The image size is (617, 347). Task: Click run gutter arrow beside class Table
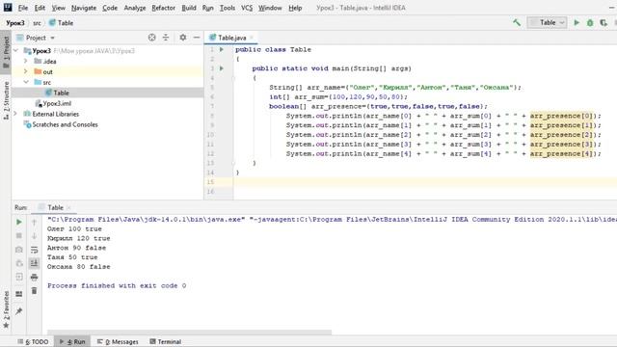[x=222, y=49]
